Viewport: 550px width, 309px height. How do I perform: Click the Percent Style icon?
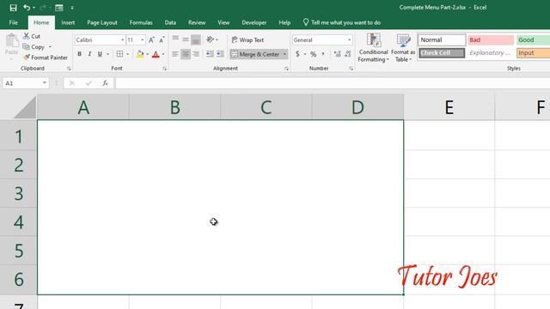[313, 54]
